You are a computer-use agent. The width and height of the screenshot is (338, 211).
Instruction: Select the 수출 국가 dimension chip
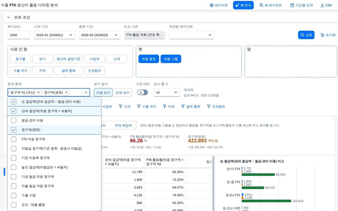coord(20,71)
